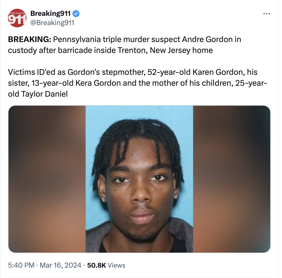Open the Breaking911 profile avatar

click(17, 18)
